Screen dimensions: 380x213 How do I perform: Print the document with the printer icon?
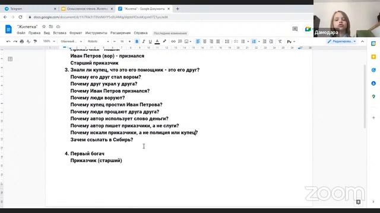click(22, 41)
